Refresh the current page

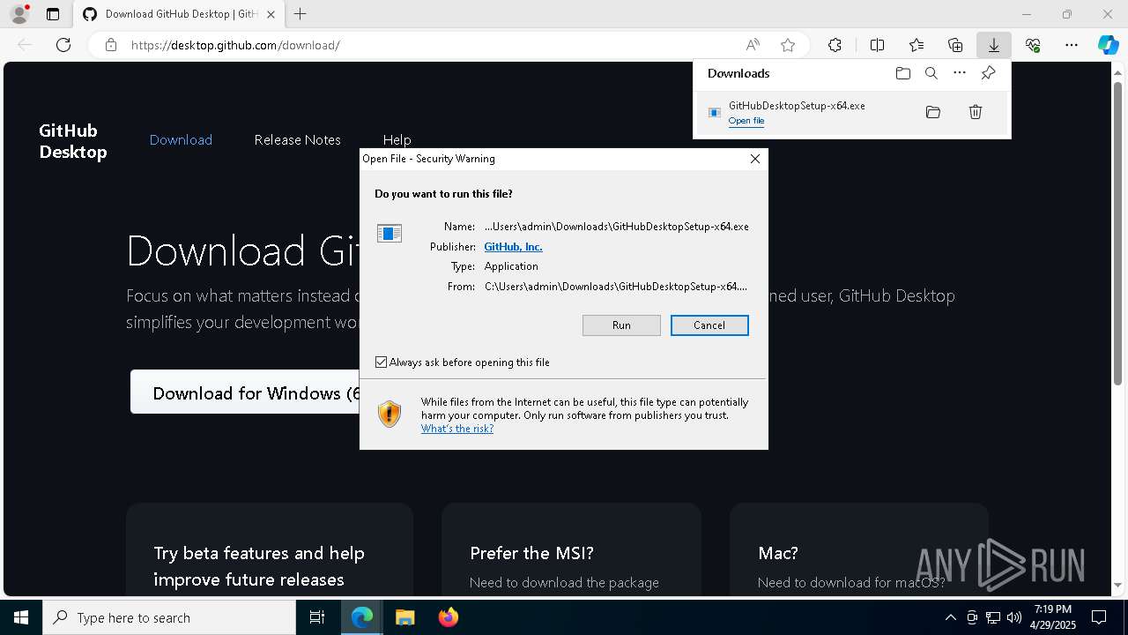click(63, 45)
